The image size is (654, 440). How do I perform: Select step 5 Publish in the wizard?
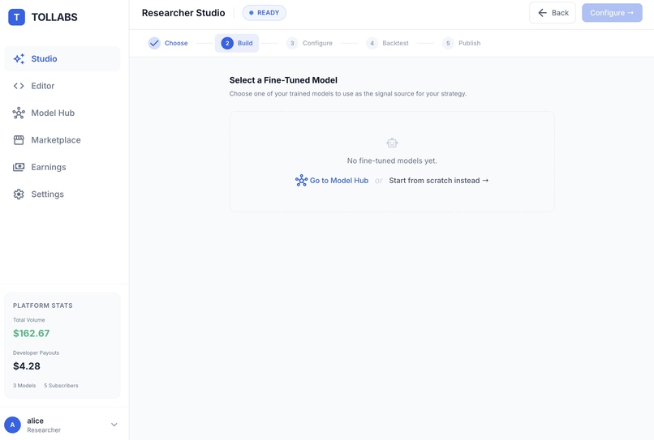(462, 43)
